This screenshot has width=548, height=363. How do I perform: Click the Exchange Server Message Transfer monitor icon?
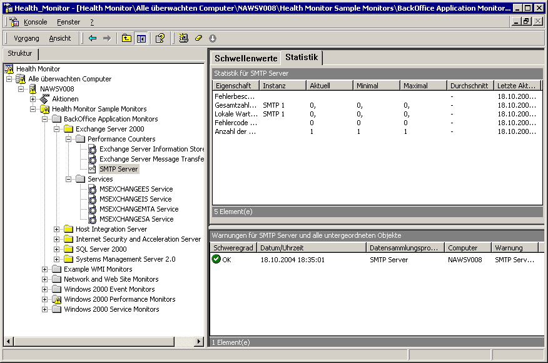[92, 159]
